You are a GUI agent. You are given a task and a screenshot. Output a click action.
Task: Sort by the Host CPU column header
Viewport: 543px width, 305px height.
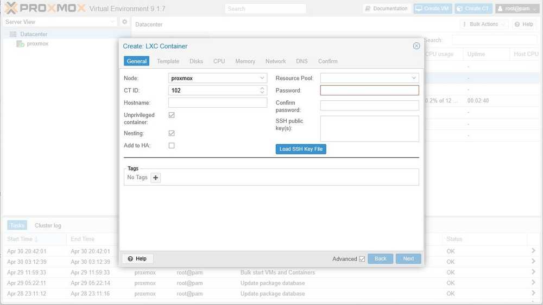point(526,54)
